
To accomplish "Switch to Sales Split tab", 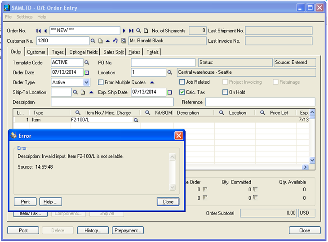I will [x=113, y=52].
